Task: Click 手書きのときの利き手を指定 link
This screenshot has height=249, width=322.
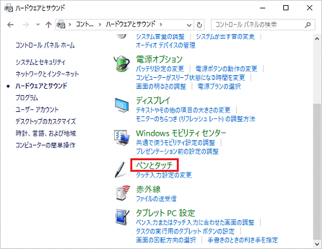Action: 243,240
